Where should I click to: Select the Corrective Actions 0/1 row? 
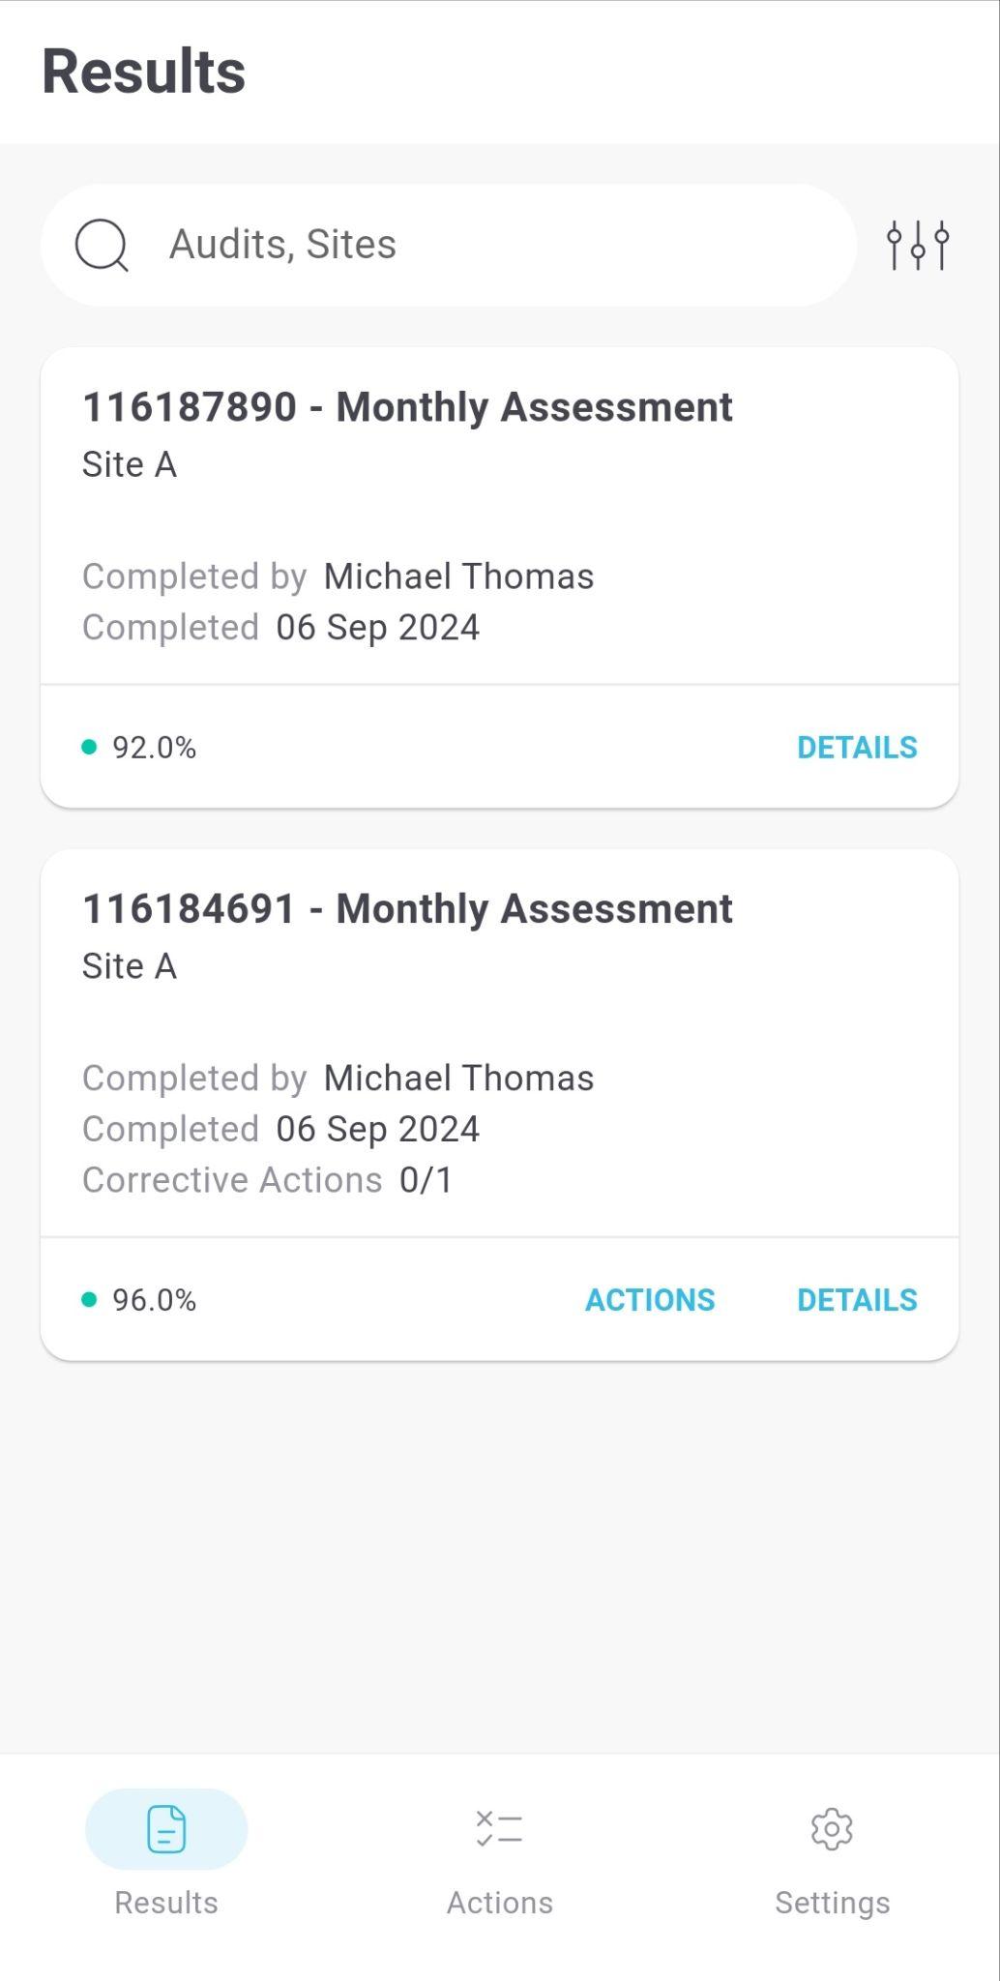267,1180
